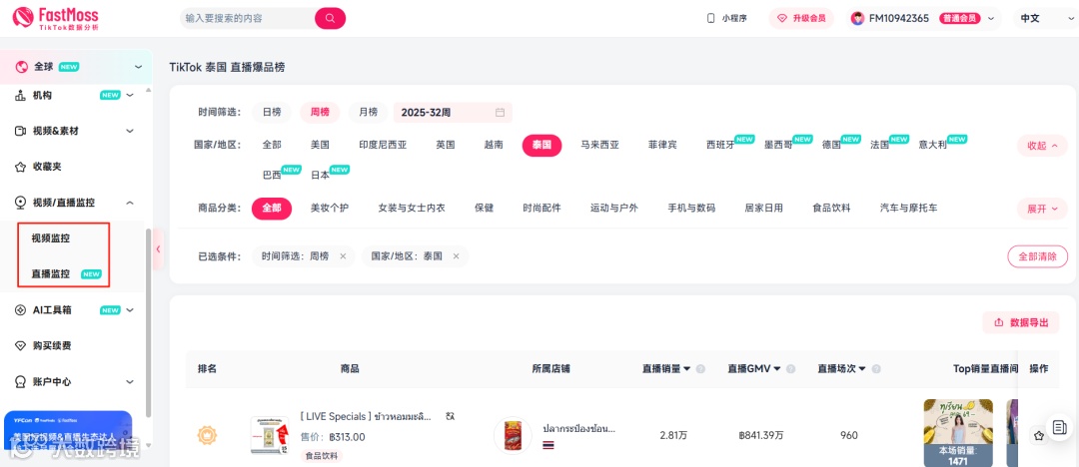Viewport: 1079px width, 467px height.
Task: Select 马来西亚 country filter
Action: click(x=600, y=145)
